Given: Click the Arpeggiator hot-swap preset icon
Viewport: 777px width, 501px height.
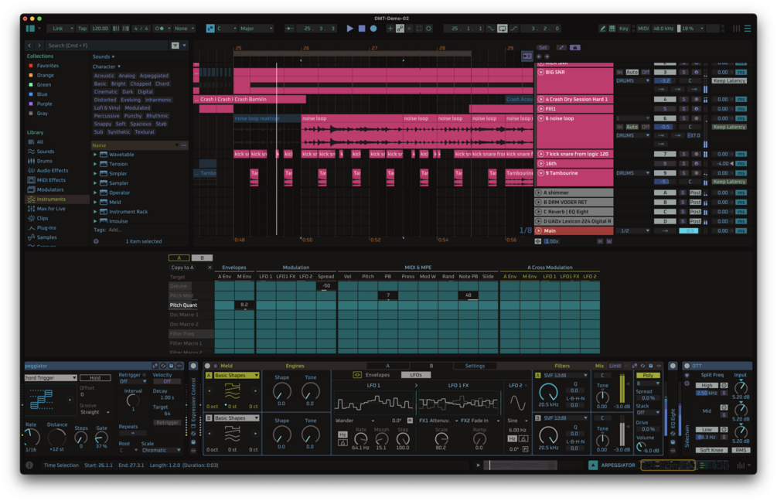Looking at the screenshot, I should pyautogui.click(x=163, y=366).
